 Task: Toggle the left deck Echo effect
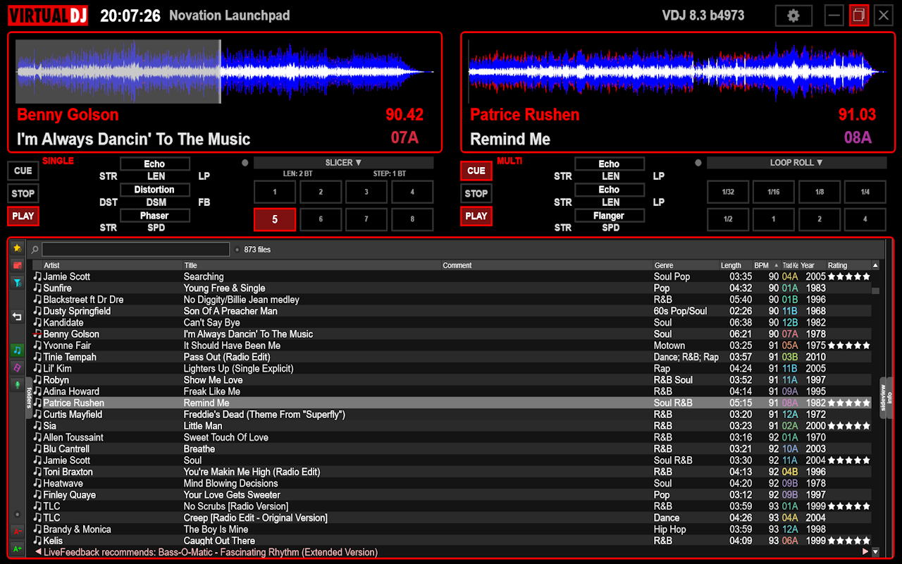coord(155,164)
